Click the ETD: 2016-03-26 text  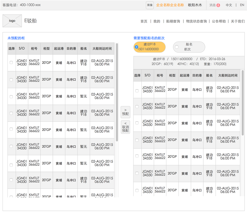point(212,59)
